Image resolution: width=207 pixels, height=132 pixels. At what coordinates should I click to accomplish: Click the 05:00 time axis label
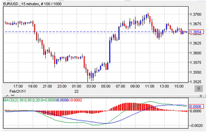coord(106,86)
